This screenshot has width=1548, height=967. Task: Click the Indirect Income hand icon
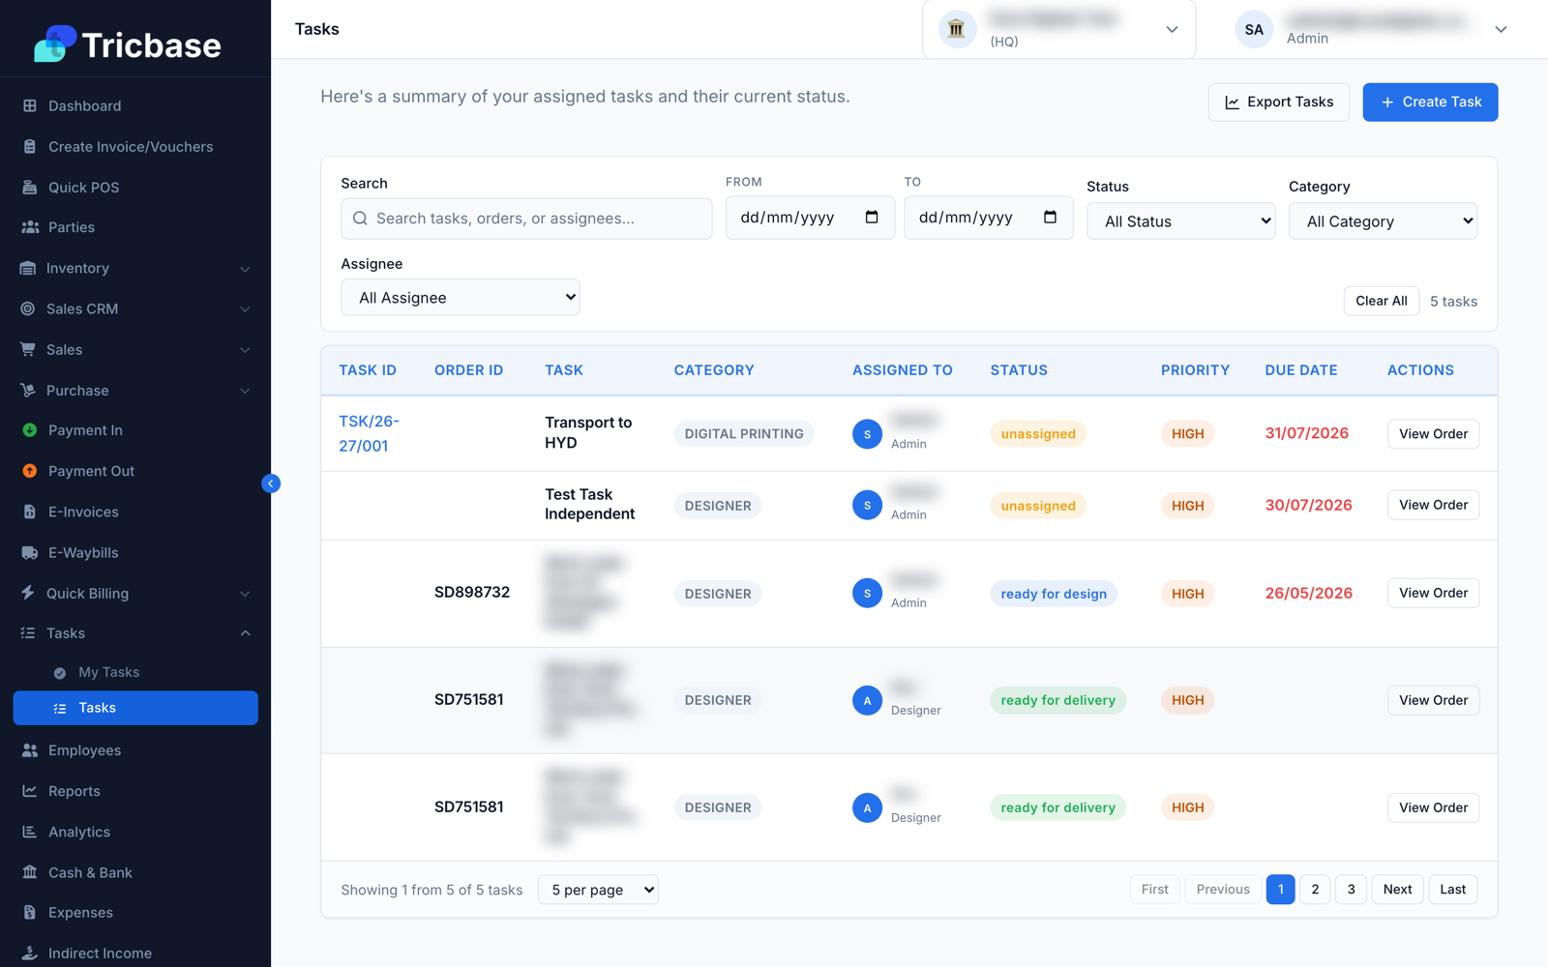(30, 953)
